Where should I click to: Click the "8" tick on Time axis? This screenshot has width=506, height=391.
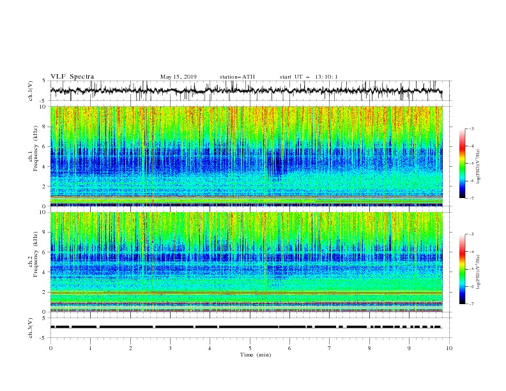(x=369, y=348)
